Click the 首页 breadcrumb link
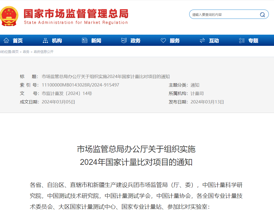This screenshot has height=212, width=274. coord(15,52)
